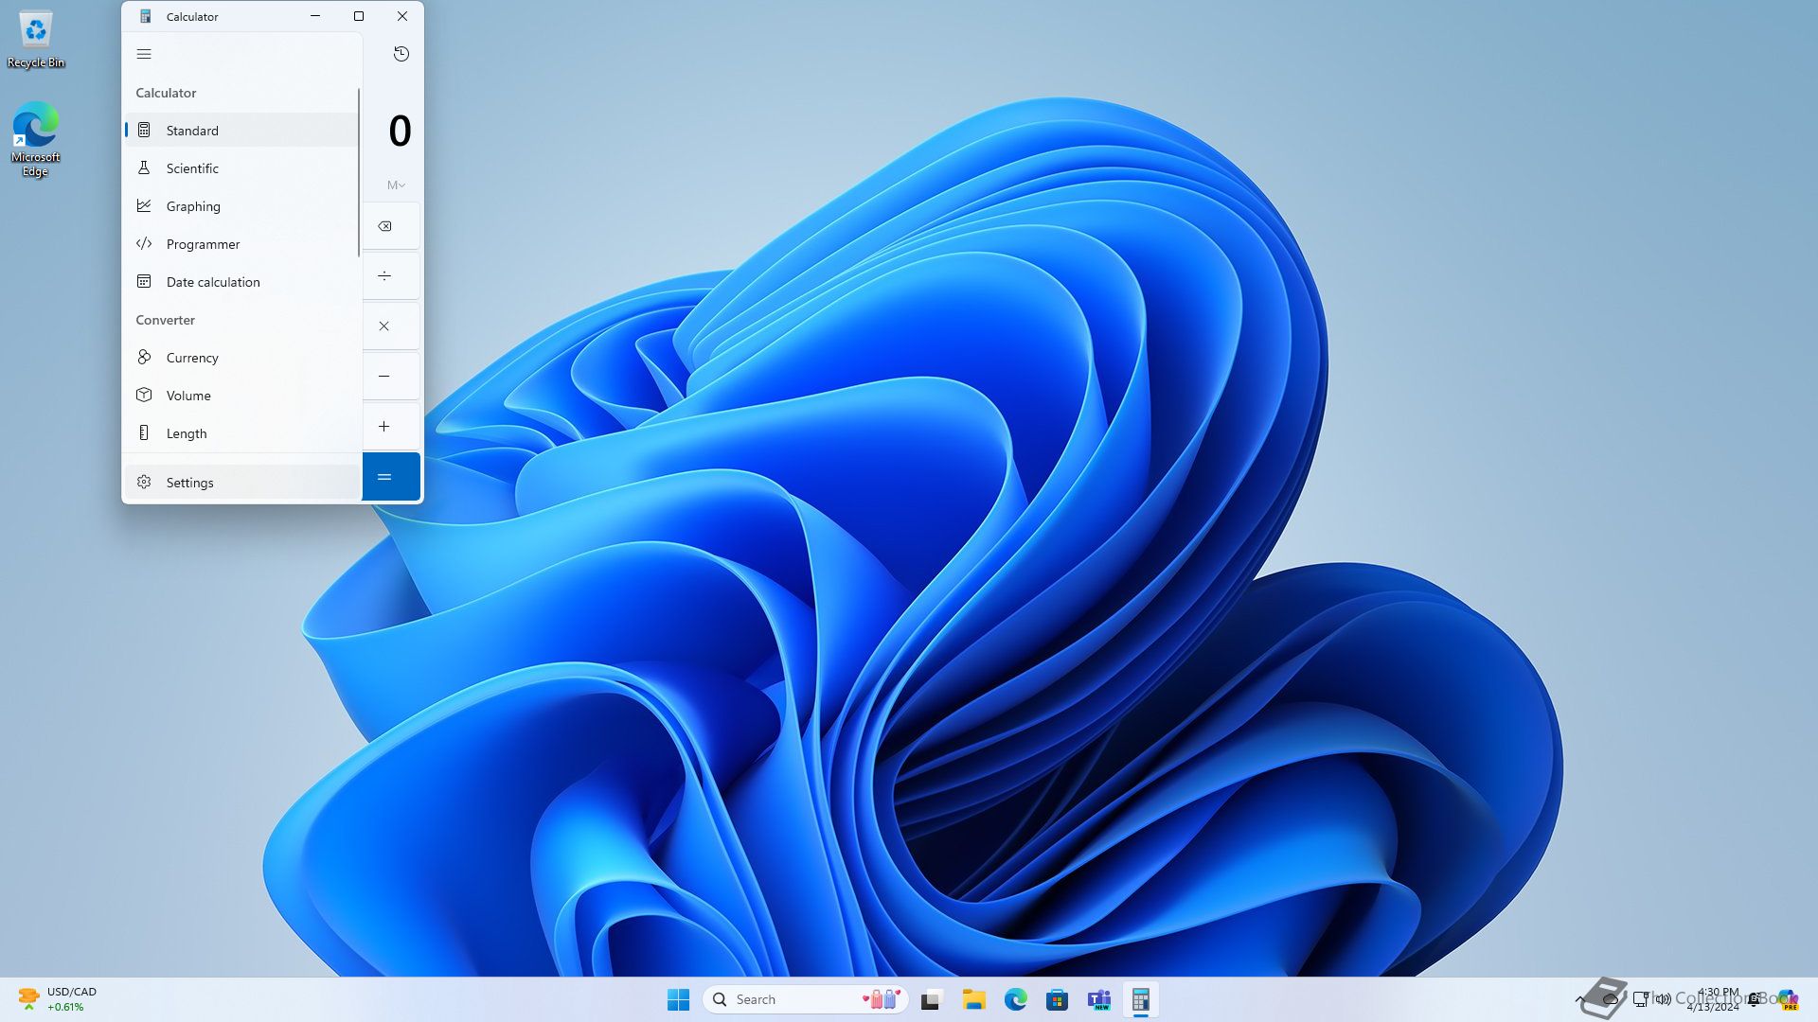Image resolution: width=1818 pixels, height=1022 pixels.
Task: Switch to Programmer calculator mode
Action: pos(241,244)
